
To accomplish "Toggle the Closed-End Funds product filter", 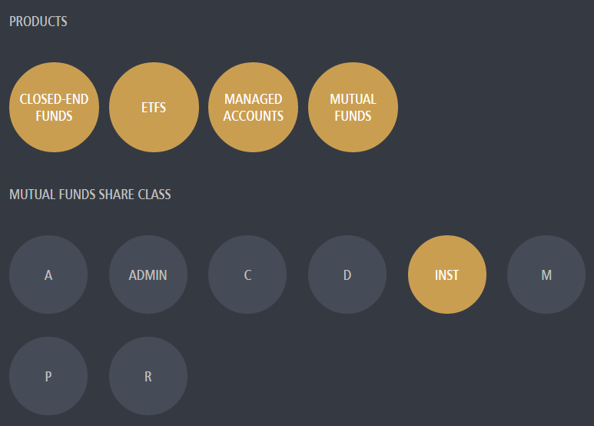I will coord(54,108).
